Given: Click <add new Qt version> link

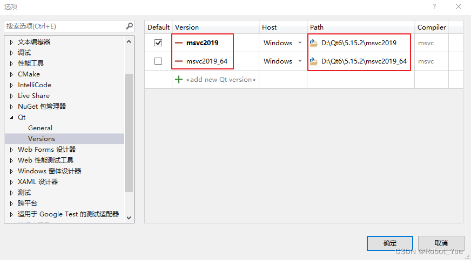Looking at the screenshot, I should click(221, 79).
